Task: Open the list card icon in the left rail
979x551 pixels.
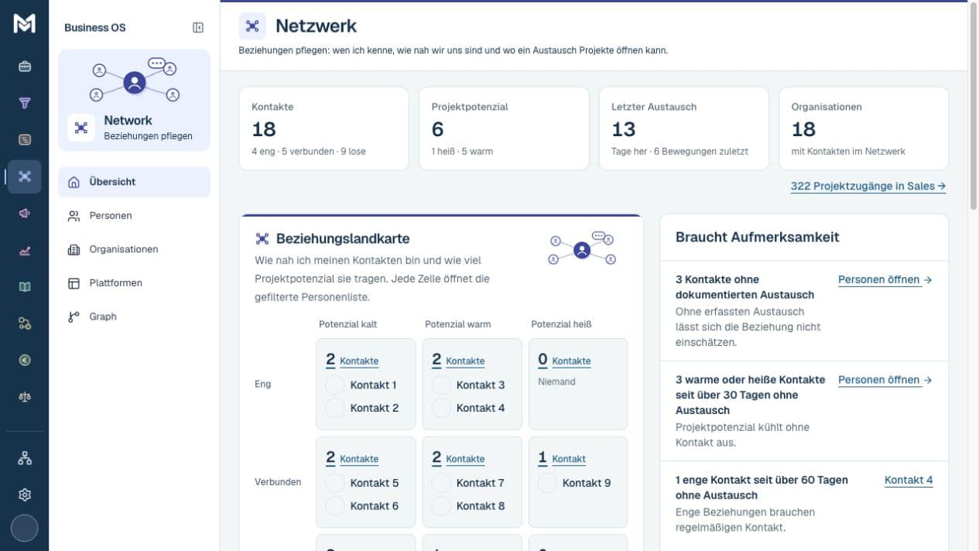Action: point(24,140)
